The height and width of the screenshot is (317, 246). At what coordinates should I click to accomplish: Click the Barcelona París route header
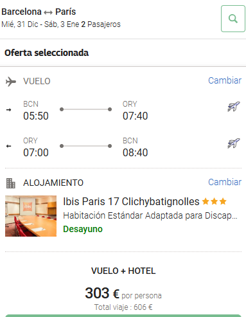tap(39, 12)
